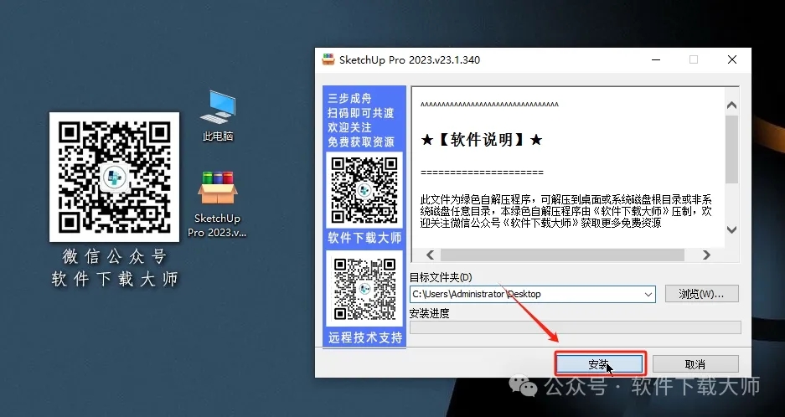The width and height of the screenshot is (785, 417).
Task: Click the 安装 button
Action: tap(600, 364)
